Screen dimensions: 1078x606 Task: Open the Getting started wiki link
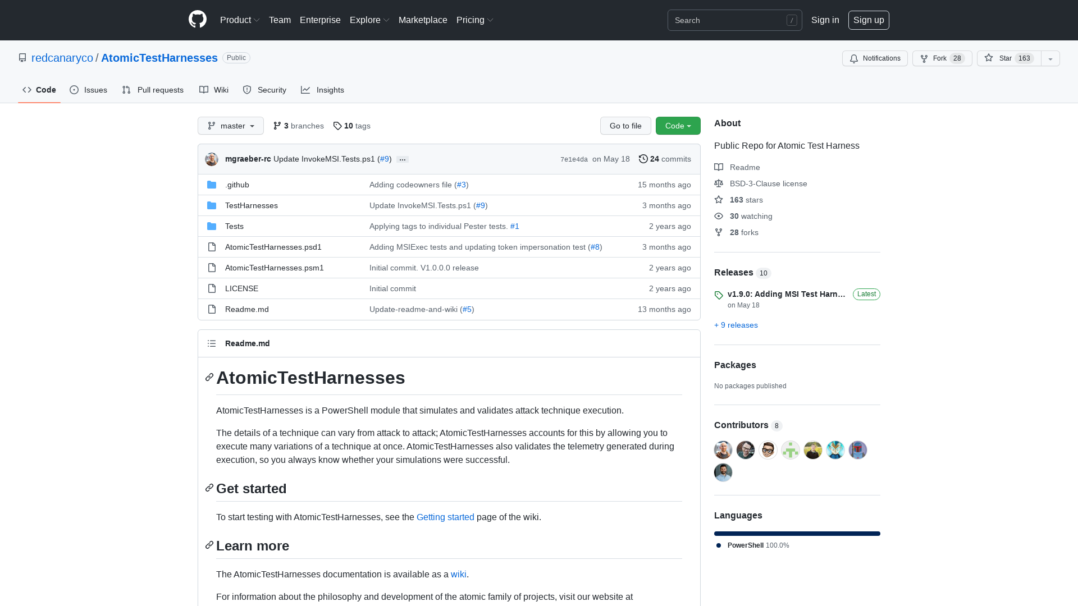[x=445, y=517]
